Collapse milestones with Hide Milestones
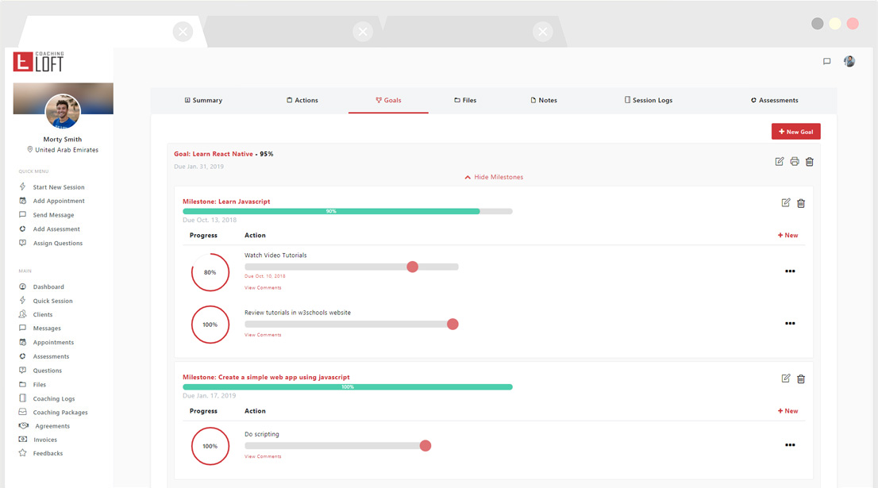The height and width of the screenshot is (488, 878). pyautogui.click(x=494, y=177)
